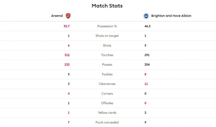Click Brighton's 291 touches value
Viewport: 216px width, 127px height.
pos(147,55)
